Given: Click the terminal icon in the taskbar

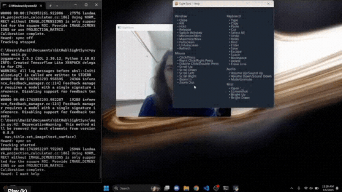Looking at the screenshot, I should [226, 188].
